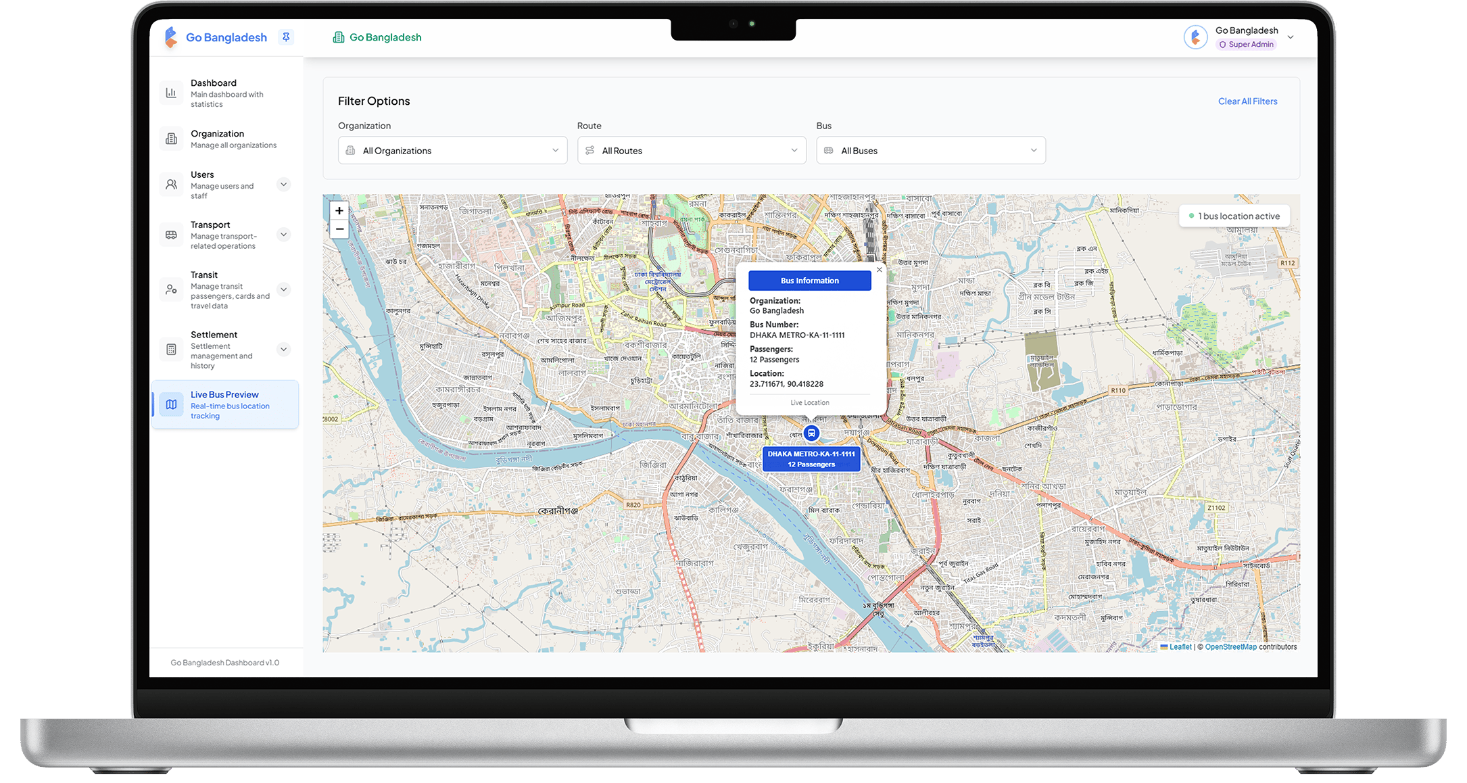1467x783 pixels.
Task: Open the All Organizations dropdown
Action: coord(452,151)
